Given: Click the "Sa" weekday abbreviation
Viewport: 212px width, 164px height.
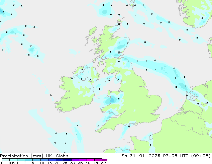Looking at the screenshot, I should pyautogui.click(x=124, y=156).
